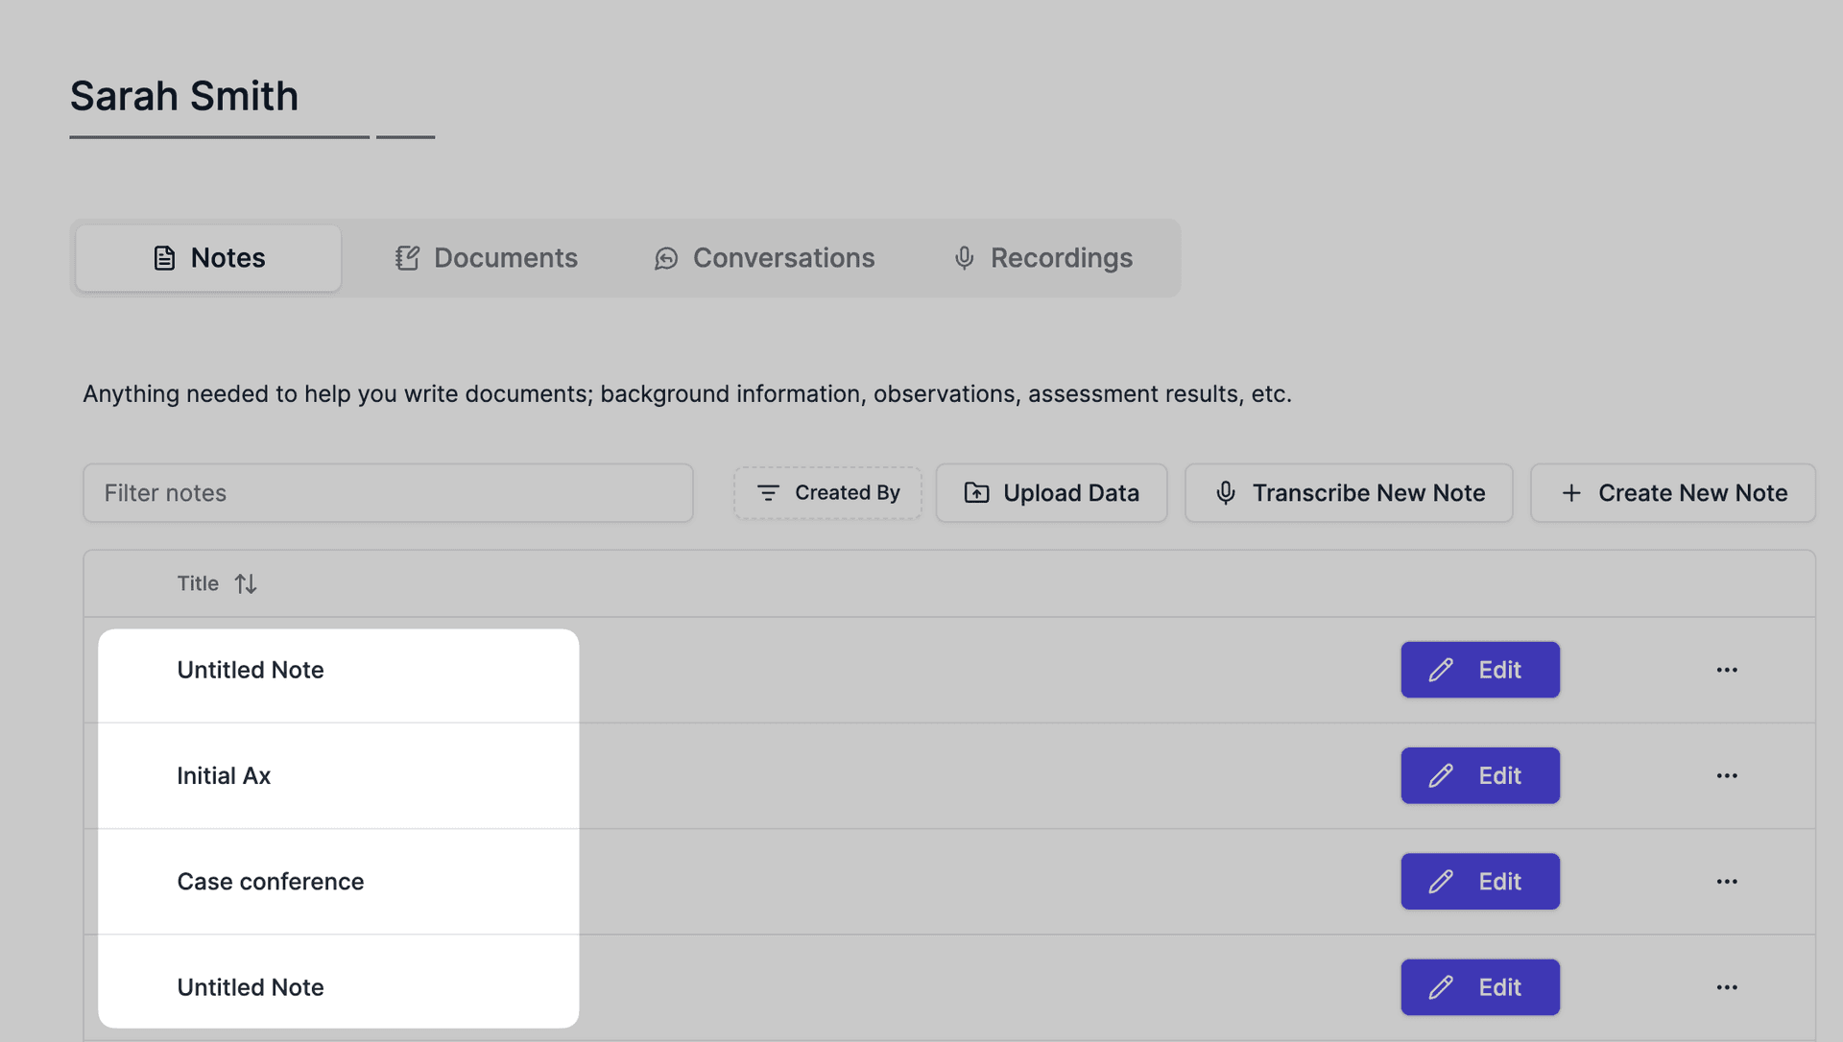Click the title sort arrows icon
Viewport: 1843px width, 1042px height.
click(246, 583)
